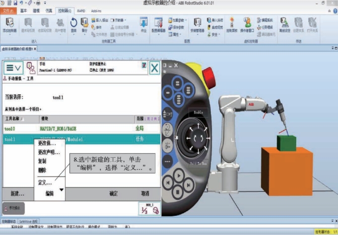
Task: Open the ABB main menu dropdown
Action: point(14,68)
